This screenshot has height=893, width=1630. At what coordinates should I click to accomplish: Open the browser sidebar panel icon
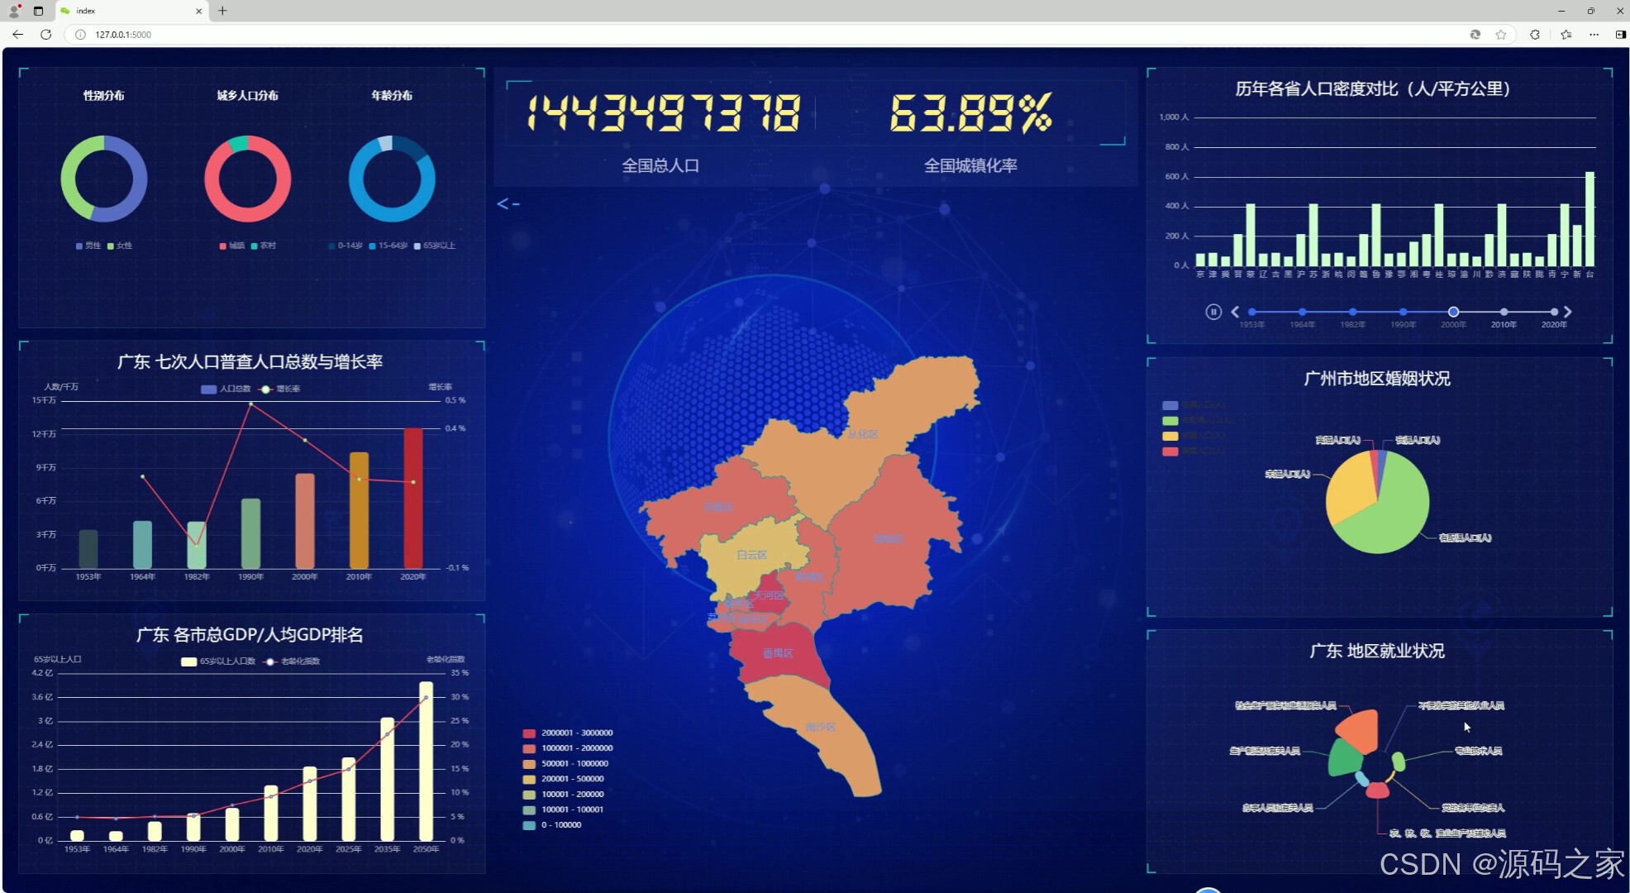tap(1620, 35)
